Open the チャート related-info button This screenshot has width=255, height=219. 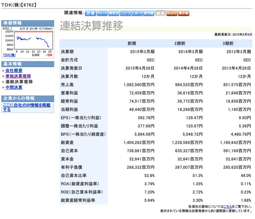102,13
